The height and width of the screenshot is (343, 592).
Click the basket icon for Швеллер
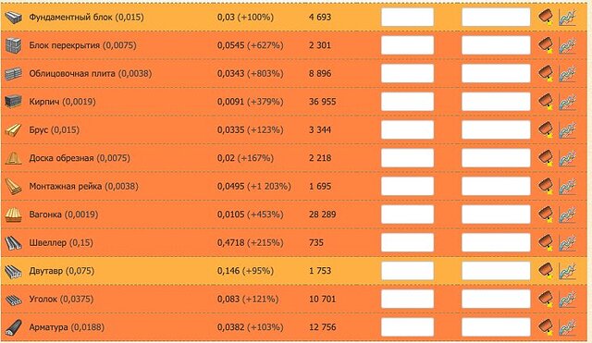546,243
